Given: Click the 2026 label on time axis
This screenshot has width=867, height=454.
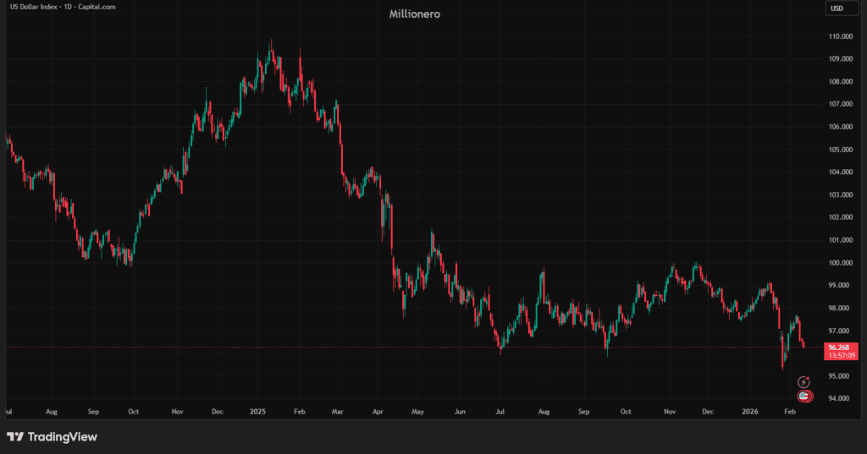Looking at the screenshot, I should 750,411.
